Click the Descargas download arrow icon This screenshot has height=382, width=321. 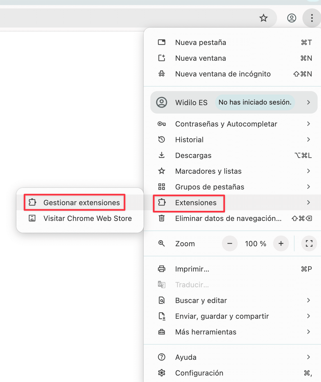pyautogui.click(x=162, y=155)
